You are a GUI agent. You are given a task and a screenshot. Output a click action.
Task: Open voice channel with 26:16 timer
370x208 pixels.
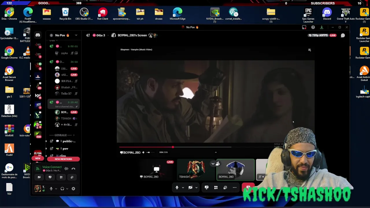63,62
